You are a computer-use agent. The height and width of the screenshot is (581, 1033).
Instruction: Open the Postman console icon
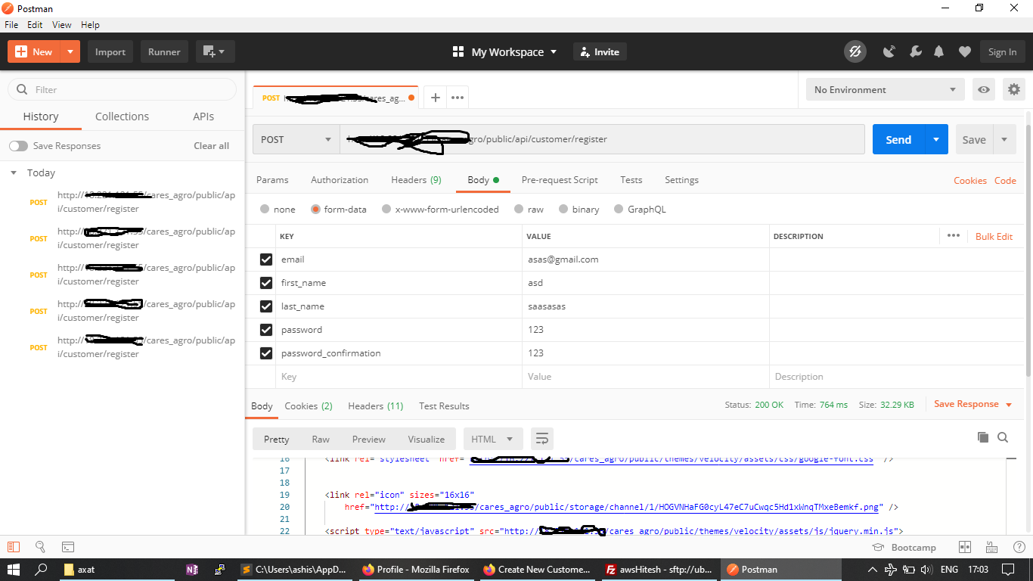point(67,546)
